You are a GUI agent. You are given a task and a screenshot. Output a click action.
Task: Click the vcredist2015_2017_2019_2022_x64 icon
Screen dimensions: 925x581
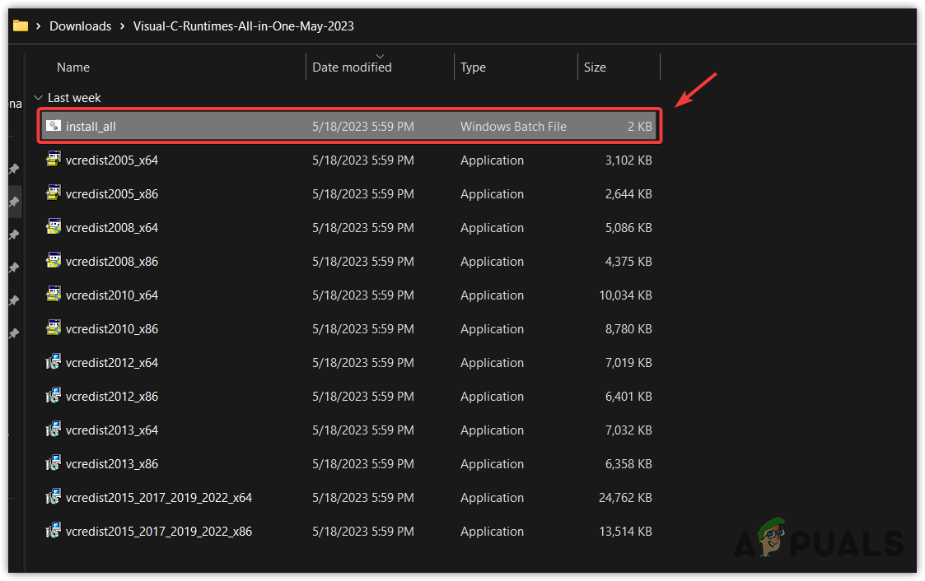coord(54,498)
